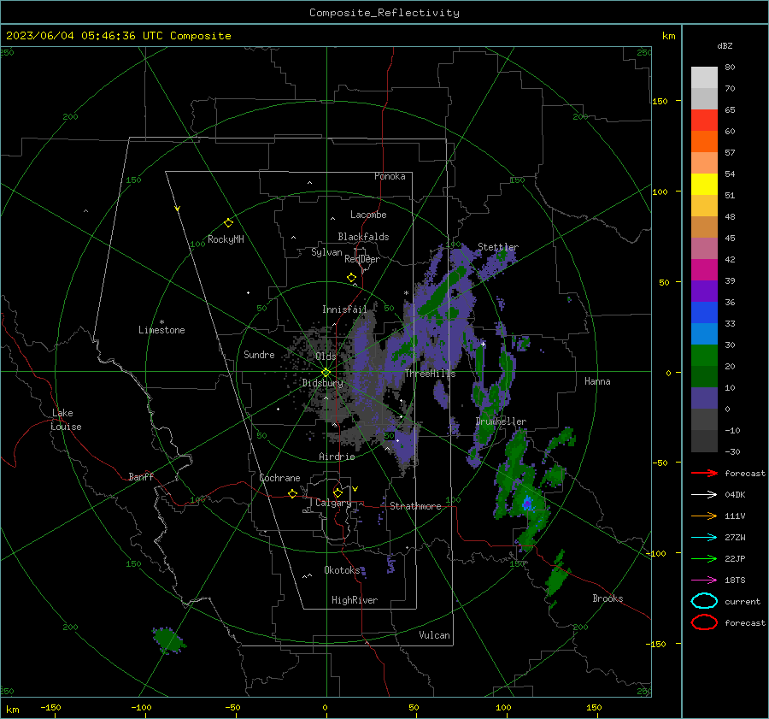Pick the red swatch below the 65 label
Screen dimensions: 769x719
pyautogui.click(x=704, y=121)
